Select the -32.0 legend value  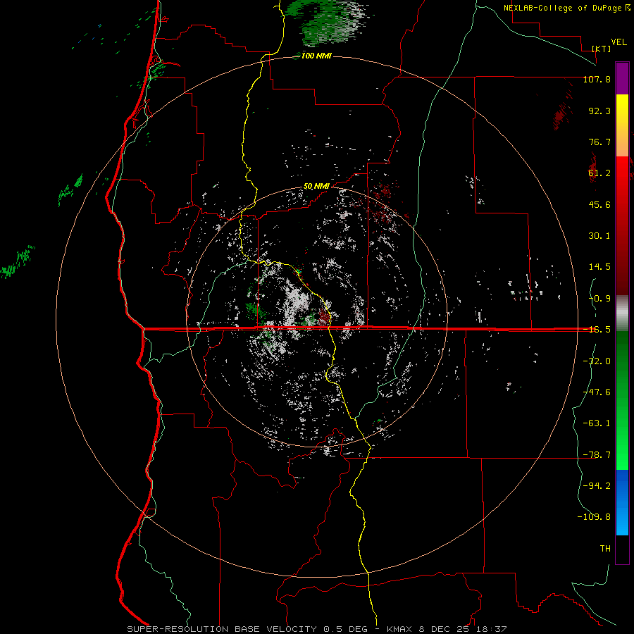click(597, 361)
